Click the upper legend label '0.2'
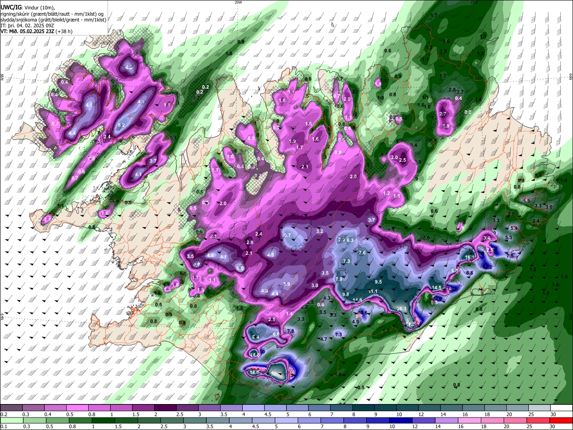Screen dimensions: 573x430 (x=3, y=414)
